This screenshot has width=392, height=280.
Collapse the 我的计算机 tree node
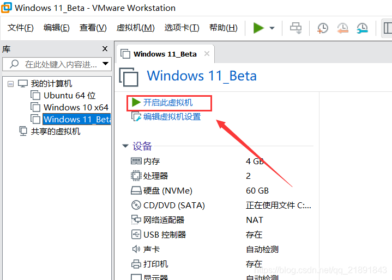tap(10, 84)
